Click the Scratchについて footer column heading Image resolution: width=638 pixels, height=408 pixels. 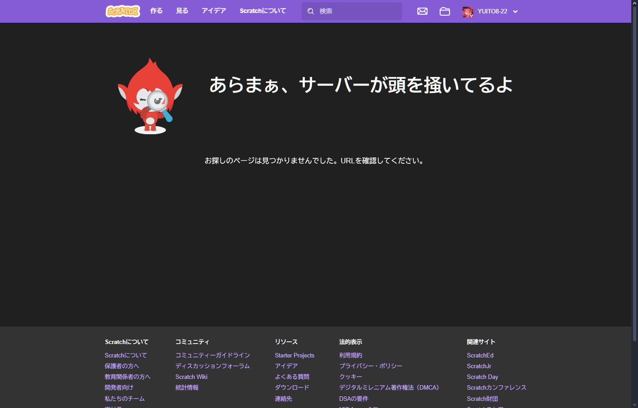point(127,342)
